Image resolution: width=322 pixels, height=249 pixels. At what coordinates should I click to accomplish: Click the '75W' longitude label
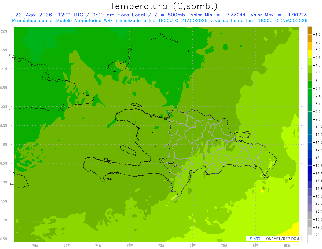(x=67, y=246)
